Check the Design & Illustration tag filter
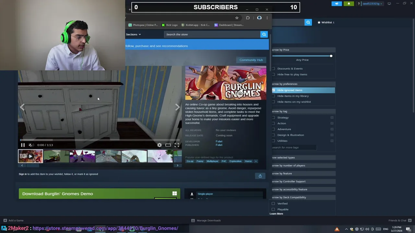415x233 pixels. click(273, 135)
